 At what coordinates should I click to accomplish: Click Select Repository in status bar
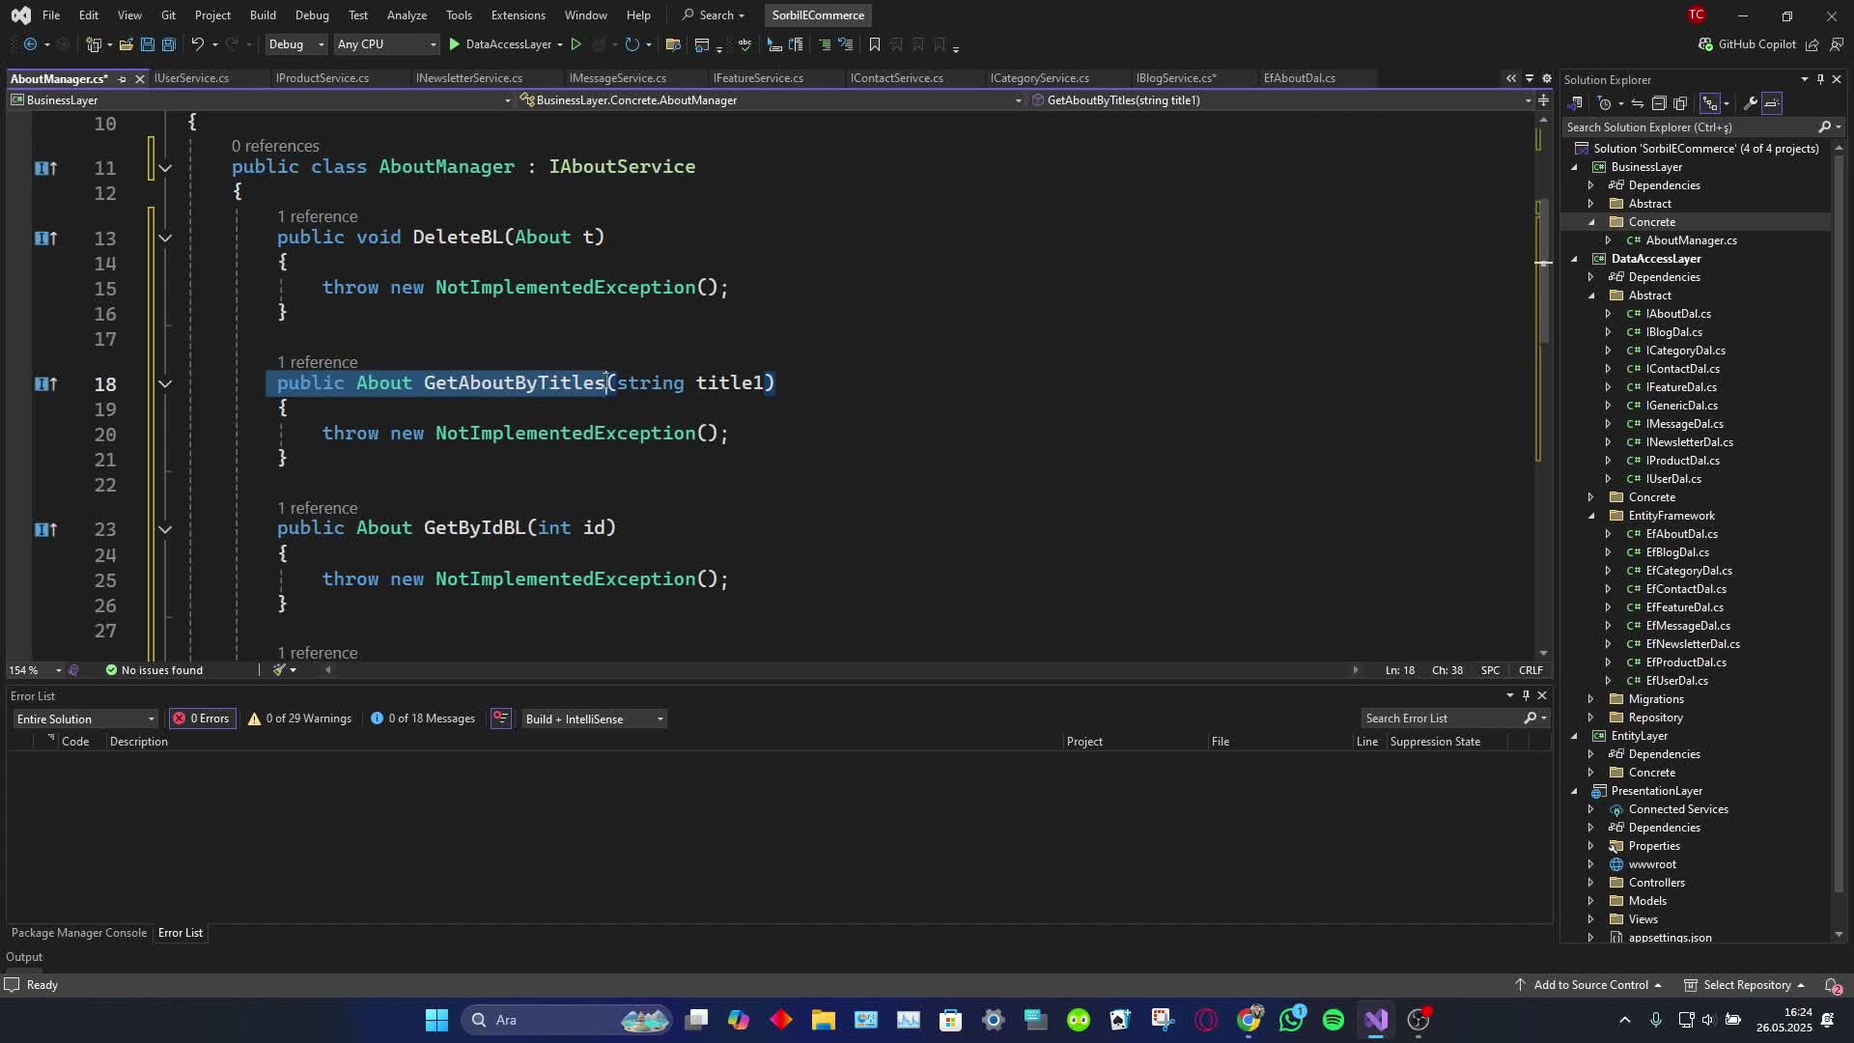(1745, 985)
